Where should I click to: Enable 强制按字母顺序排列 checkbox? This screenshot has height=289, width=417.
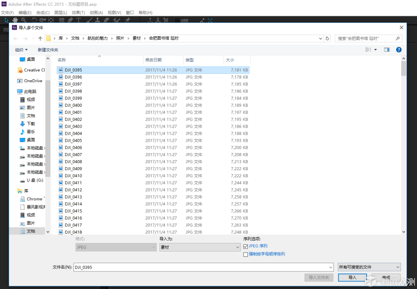(246, 254)
